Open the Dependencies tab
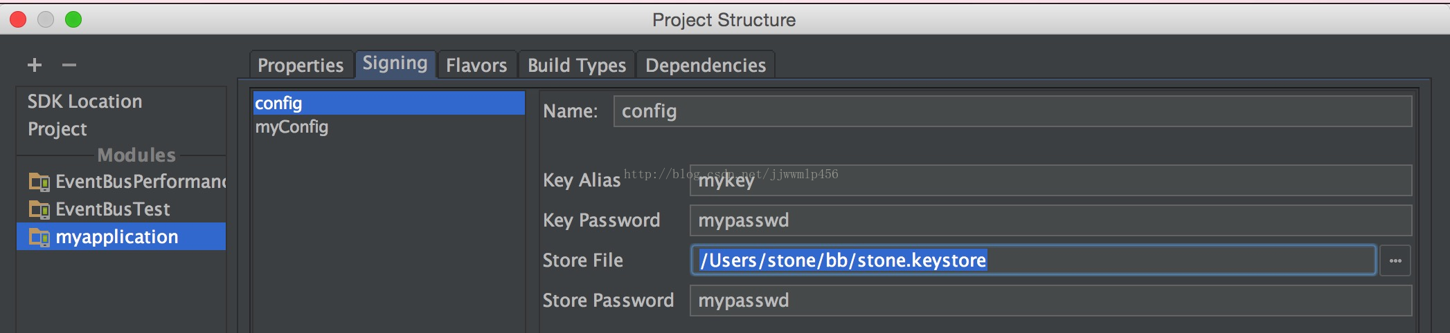The height and width of the screenshot is (333, 1450). (x=706, y=65)
